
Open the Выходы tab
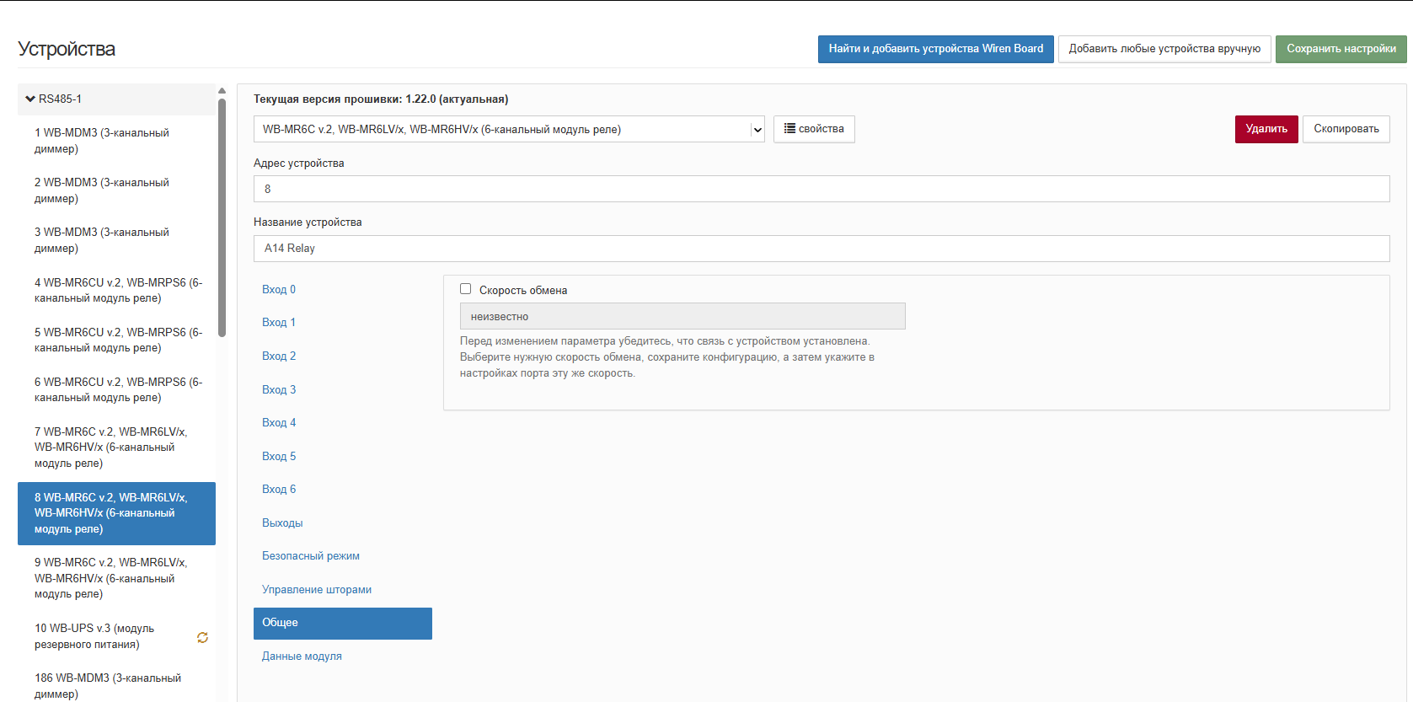282,523
